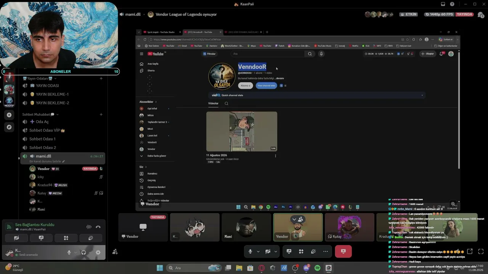Disconnect using the phone icon in the voice panel
The image size is (488, 274).
[x=98, y=227]
